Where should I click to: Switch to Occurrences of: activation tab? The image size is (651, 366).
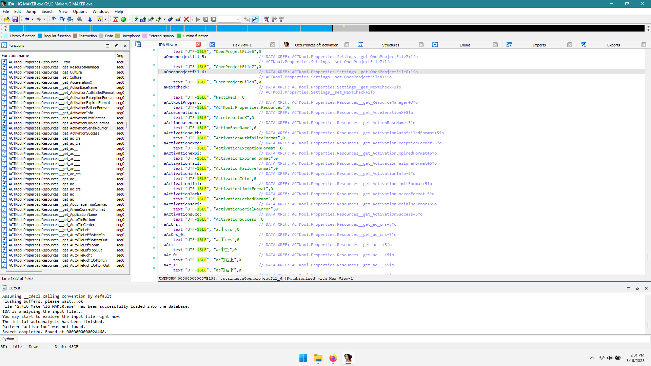click(x=316, y=45)
